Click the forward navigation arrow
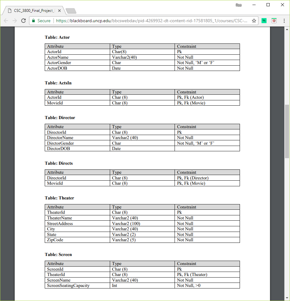 click(15, 21)
